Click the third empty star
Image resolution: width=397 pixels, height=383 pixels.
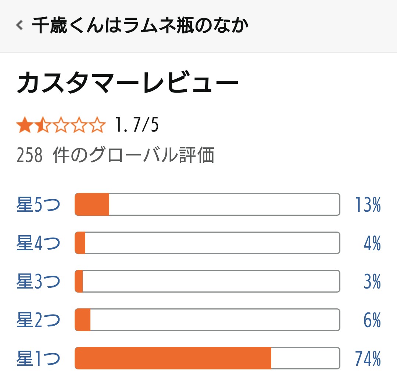61,125
